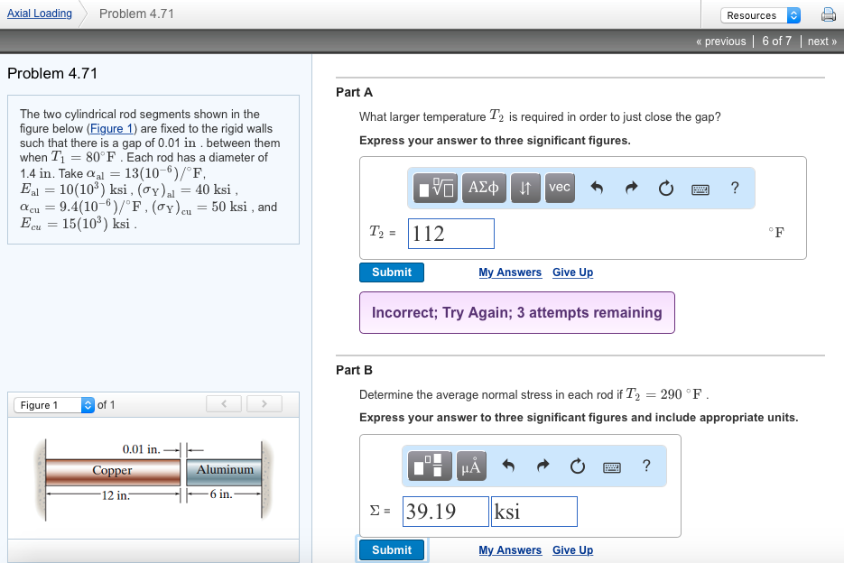This screenshot has width=844, height=563.
Task: Undo last edit in Part A toolbar
Action: coord(597,188)
